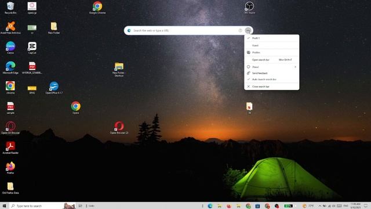Choose Send feedback from the menu
The width and height of the screenshot is (371, 209).
(x=272, y=73)
